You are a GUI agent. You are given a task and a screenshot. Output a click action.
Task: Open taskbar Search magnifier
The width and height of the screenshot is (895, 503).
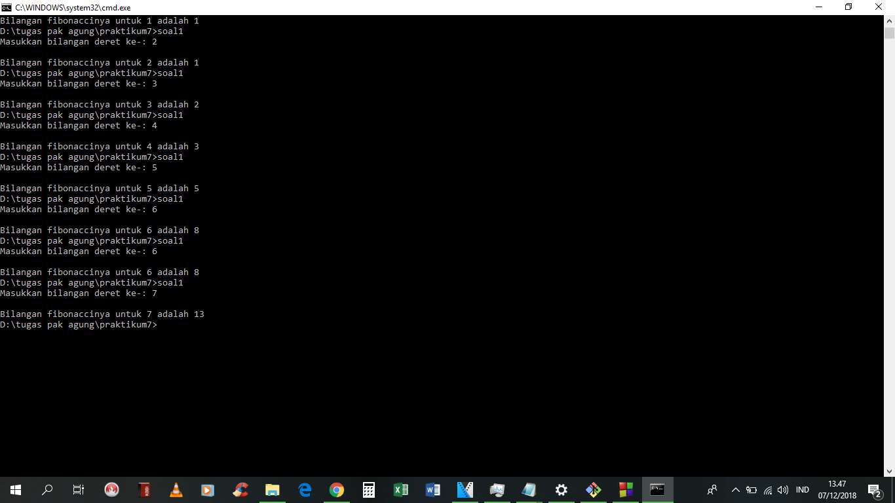coord(47,490)
